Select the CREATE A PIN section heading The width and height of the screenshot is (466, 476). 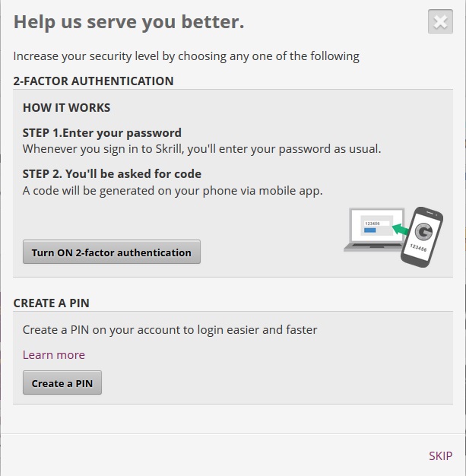click(x=52, y=303)
